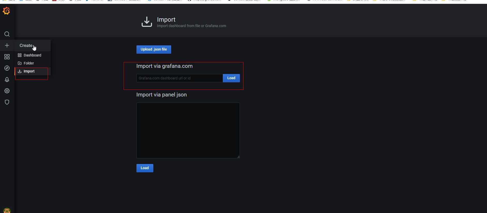The width and height of the screenshot is (487, 213).
Task: Open the Dashboards four-squares sidebar icon
Action: (x=7, y=57)
